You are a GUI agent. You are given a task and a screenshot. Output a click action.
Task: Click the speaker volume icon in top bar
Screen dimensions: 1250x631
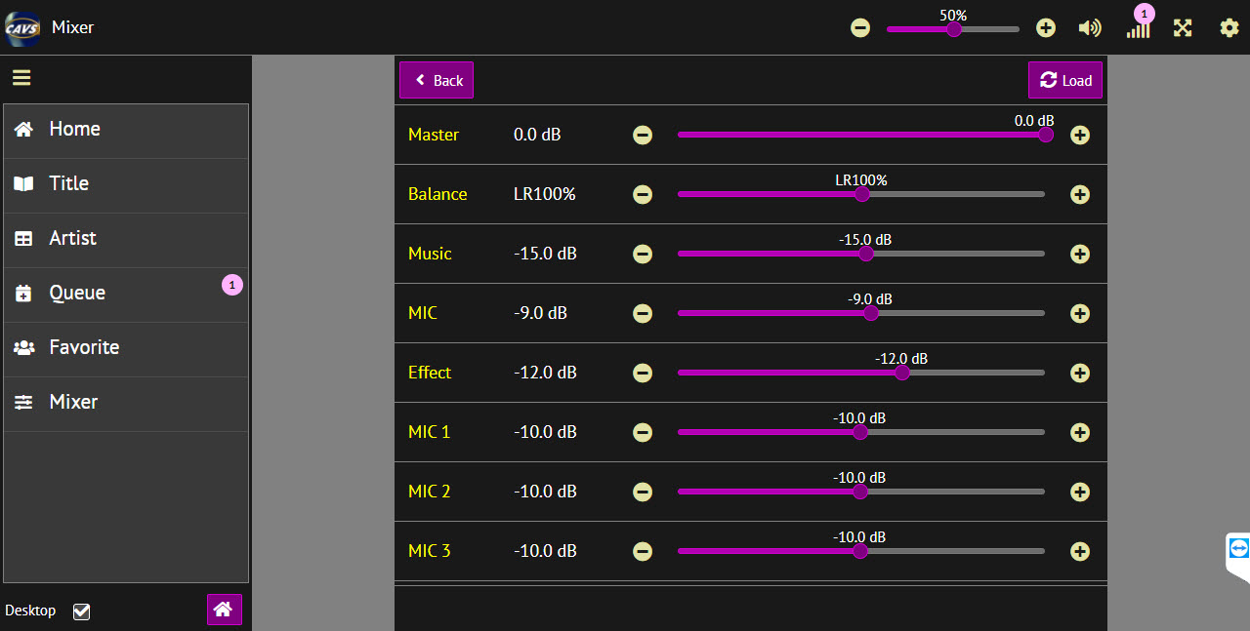[x=1089, y=27]
